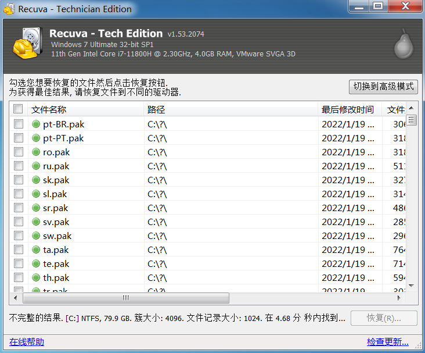Click the 恢复(R)... recover button

pos(384,318)
